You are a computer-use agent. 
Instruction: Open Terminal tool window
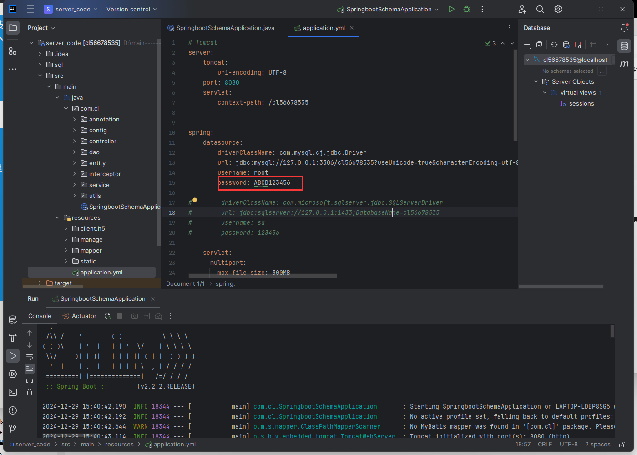click(x=13, y=392)
